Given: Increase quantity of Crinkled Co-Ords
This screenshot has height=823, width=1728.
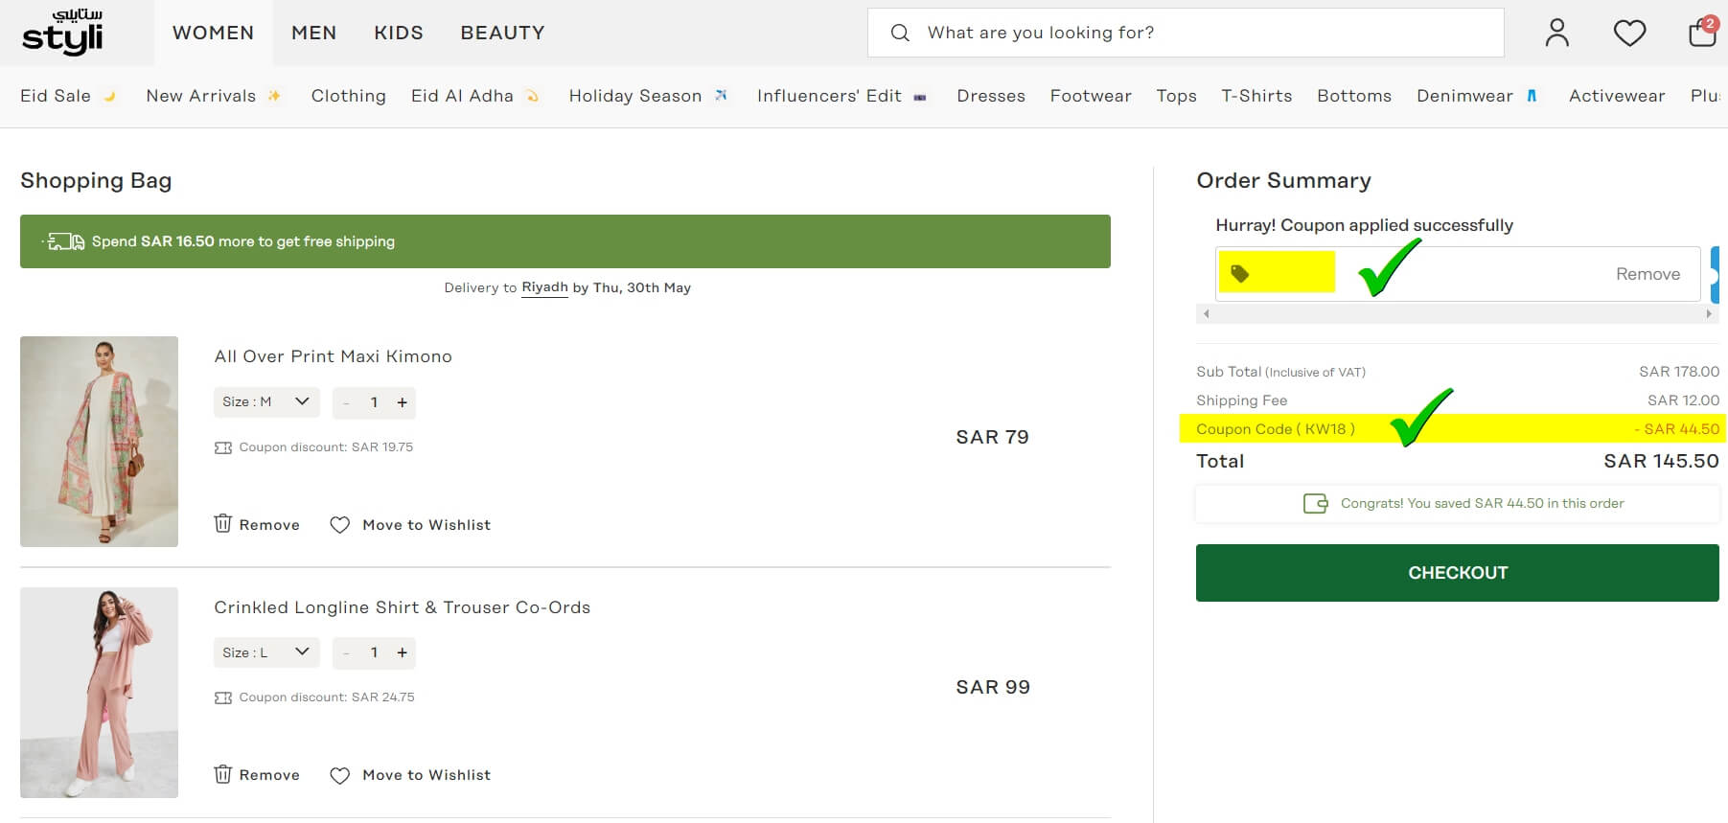Looking at the screenshot, I should tap(403, 652).
